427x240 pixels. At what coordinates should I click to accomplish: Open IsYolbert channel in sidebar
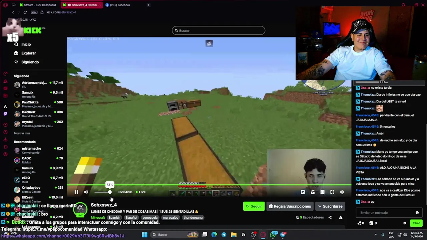point(38,114)
